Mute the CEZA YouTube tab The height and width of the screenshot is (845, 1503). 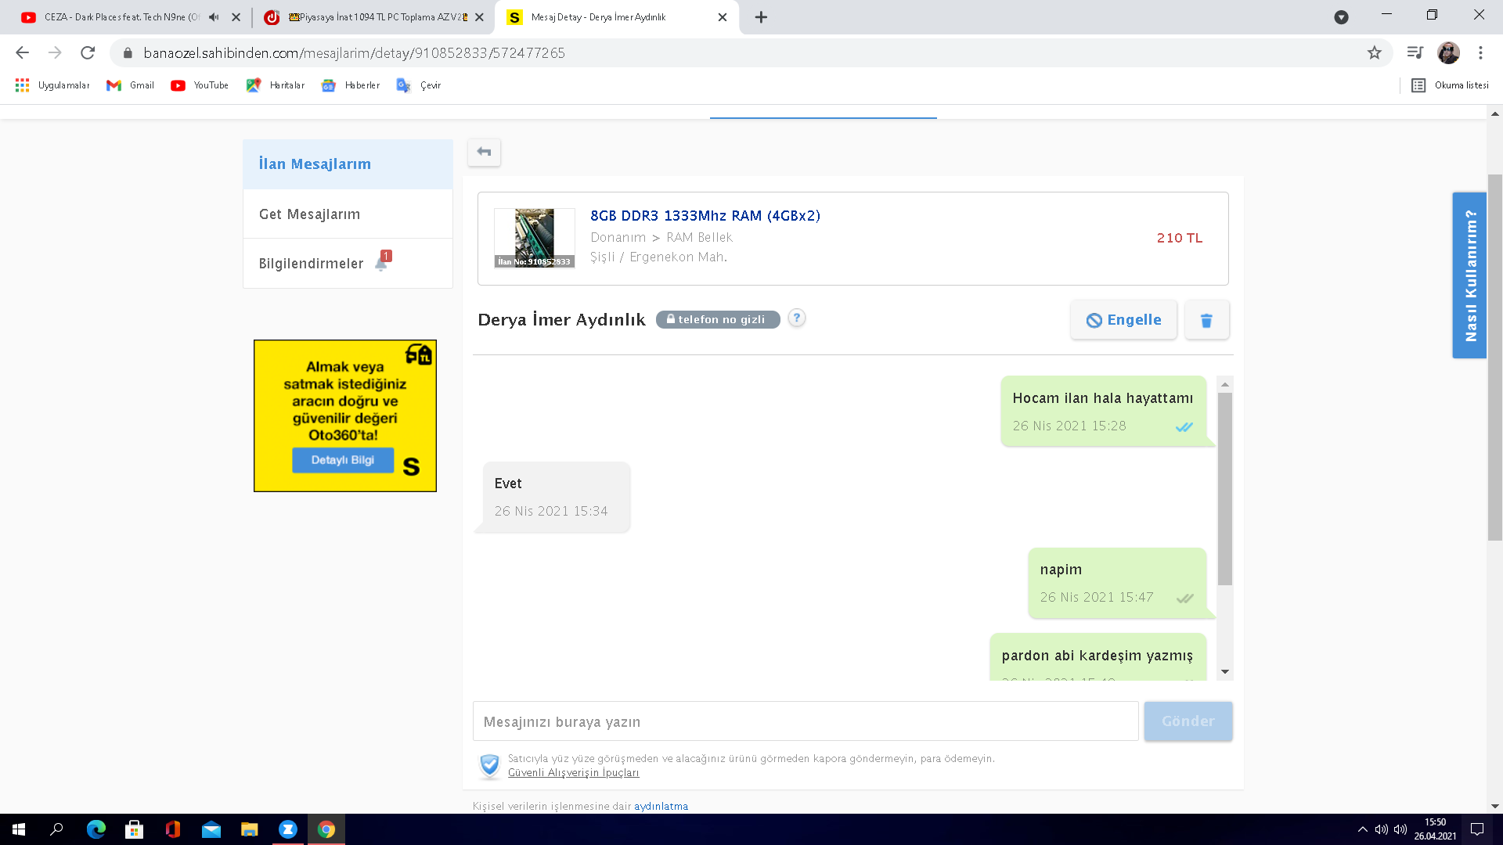click(214, 17)
